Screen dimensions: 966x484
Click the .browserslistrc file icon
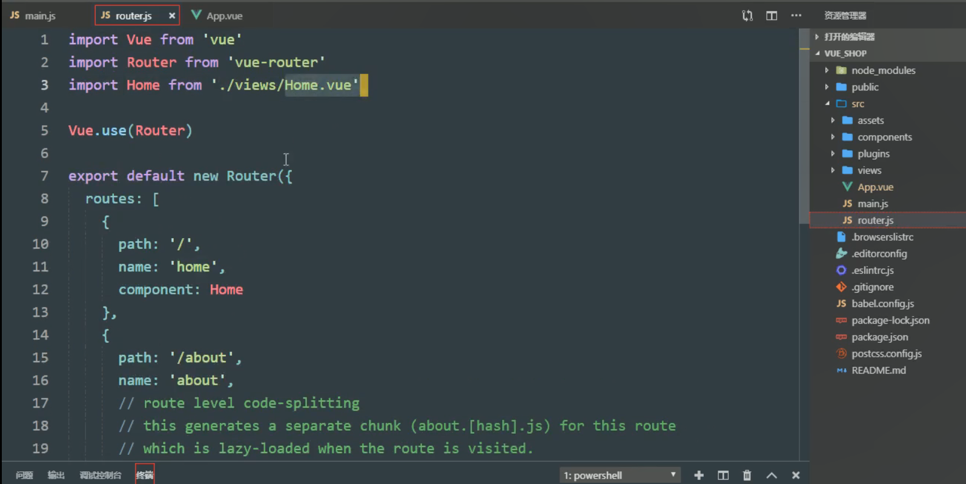click(x=841, y=237)
